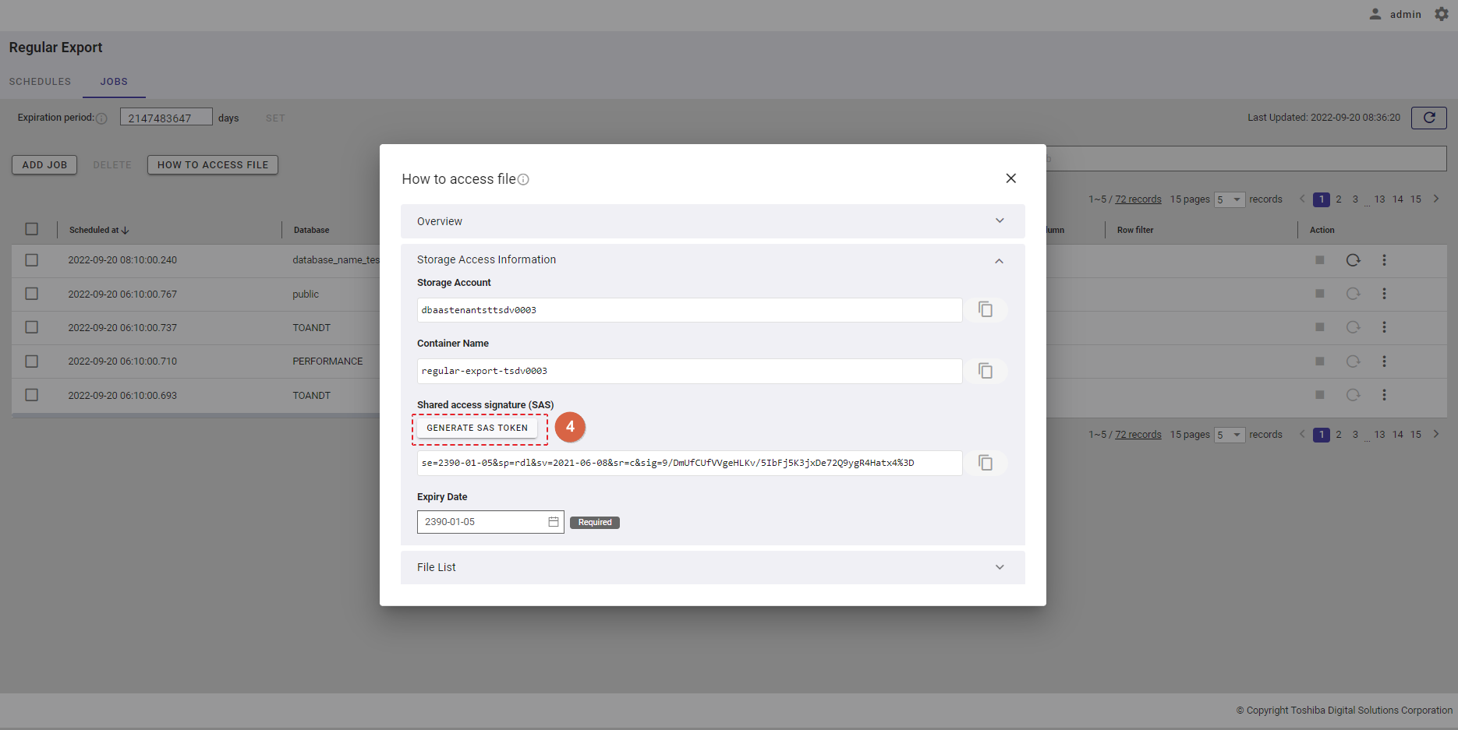1458x730 pixels.
Task: Select the JOBS tab
Action: [114, 82]
